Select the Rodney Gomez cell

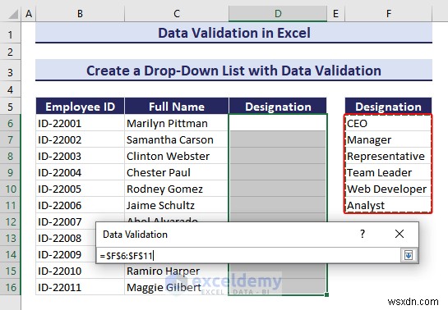[x=177, y=189]
